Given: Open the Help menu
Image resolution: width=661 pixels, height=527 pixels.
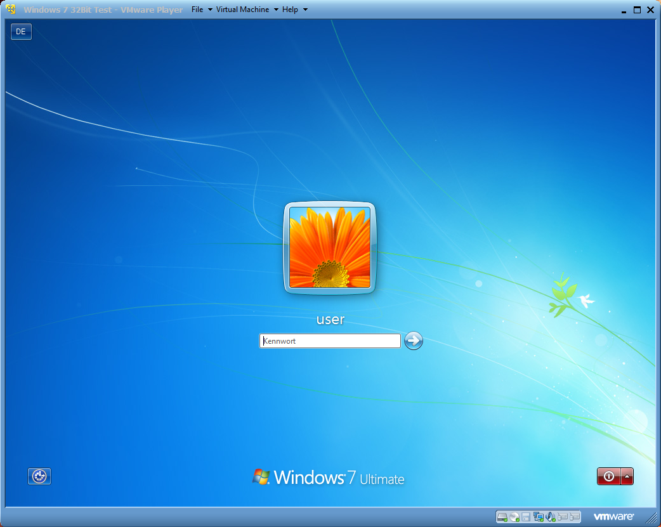Looking at the screenshot, I should pos(295,10).
